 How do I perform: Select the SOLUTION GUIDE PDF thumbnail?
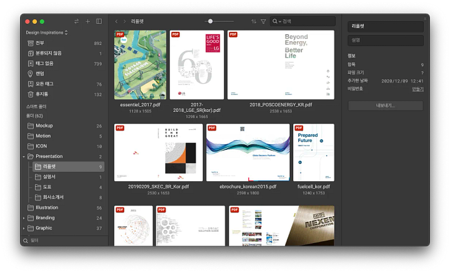point(191,226)
